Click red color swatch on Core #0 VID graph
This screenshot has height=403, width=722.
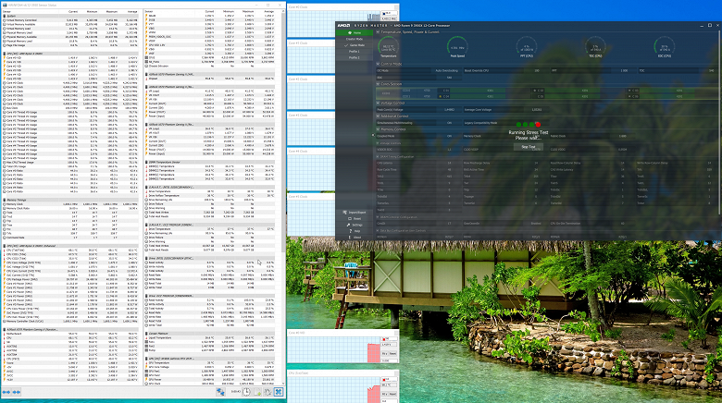tap(386, 339)
